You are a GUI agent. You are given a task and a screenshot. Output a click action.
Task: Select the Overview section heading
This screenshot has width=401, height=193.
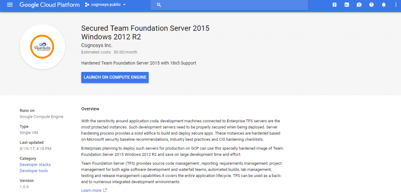click(x=90, y=109)
